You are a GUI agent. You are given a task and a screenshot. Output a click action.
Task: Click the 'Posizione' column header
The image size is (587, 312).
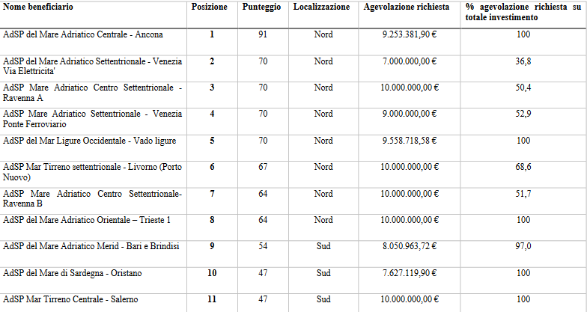(210, 7)
